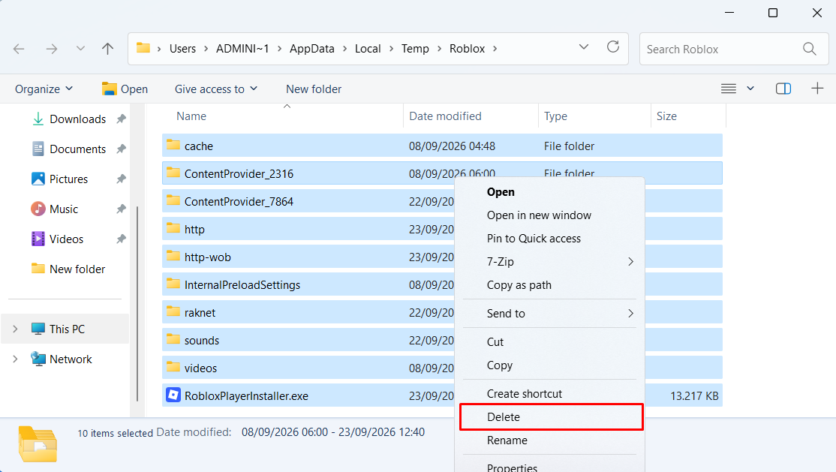Click the search magnifier icon
Screen dimensions: 836x472
809,49
